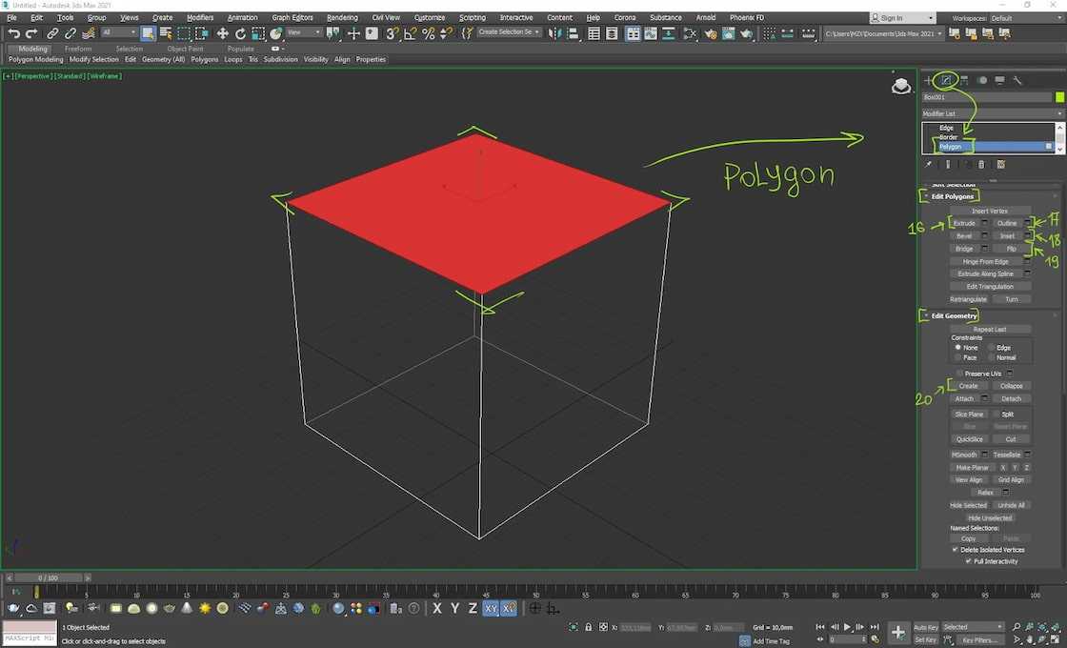Image resolution: width=1067 pixels, height=648 pixels.
Task: Select the Rotate transform tool
Action: point(240,33)
